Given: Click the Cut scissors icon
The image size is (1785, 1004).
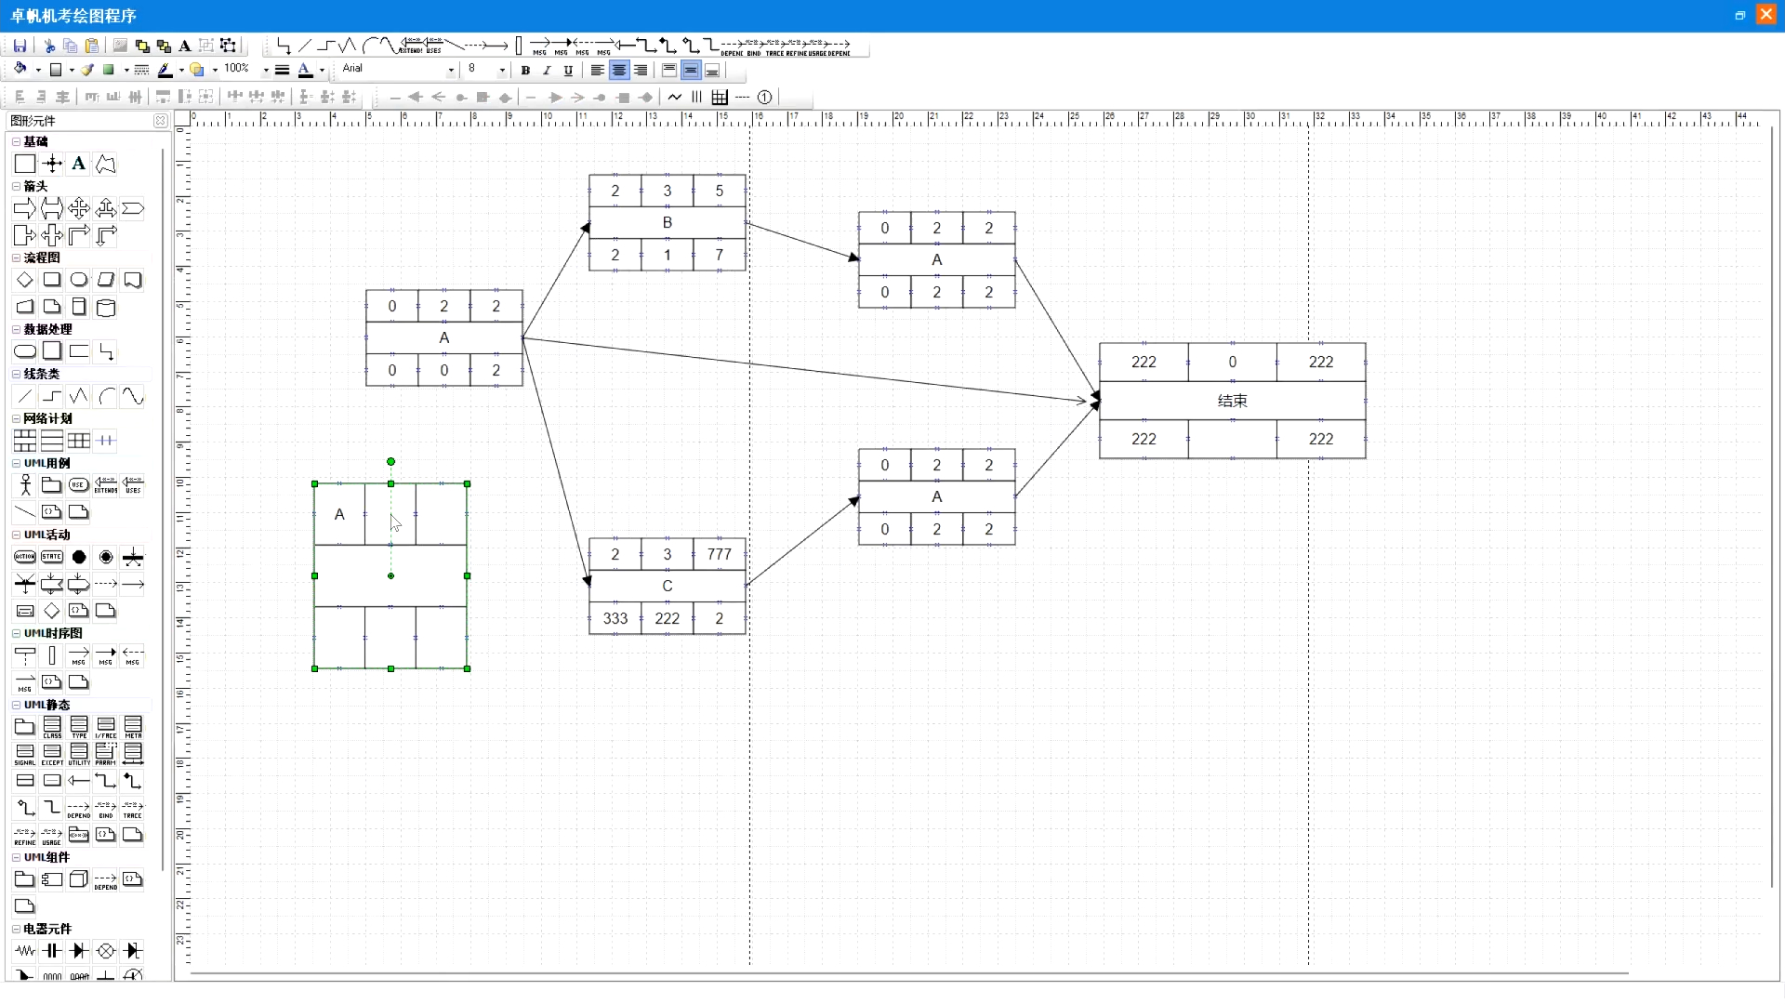Looking at the screenshot, I should tap(49, 46).
